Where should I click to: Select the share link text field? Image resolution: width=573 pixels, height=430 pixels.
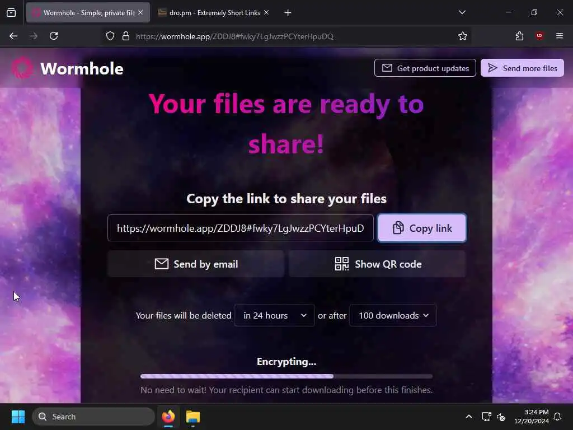tap(241, 228)
